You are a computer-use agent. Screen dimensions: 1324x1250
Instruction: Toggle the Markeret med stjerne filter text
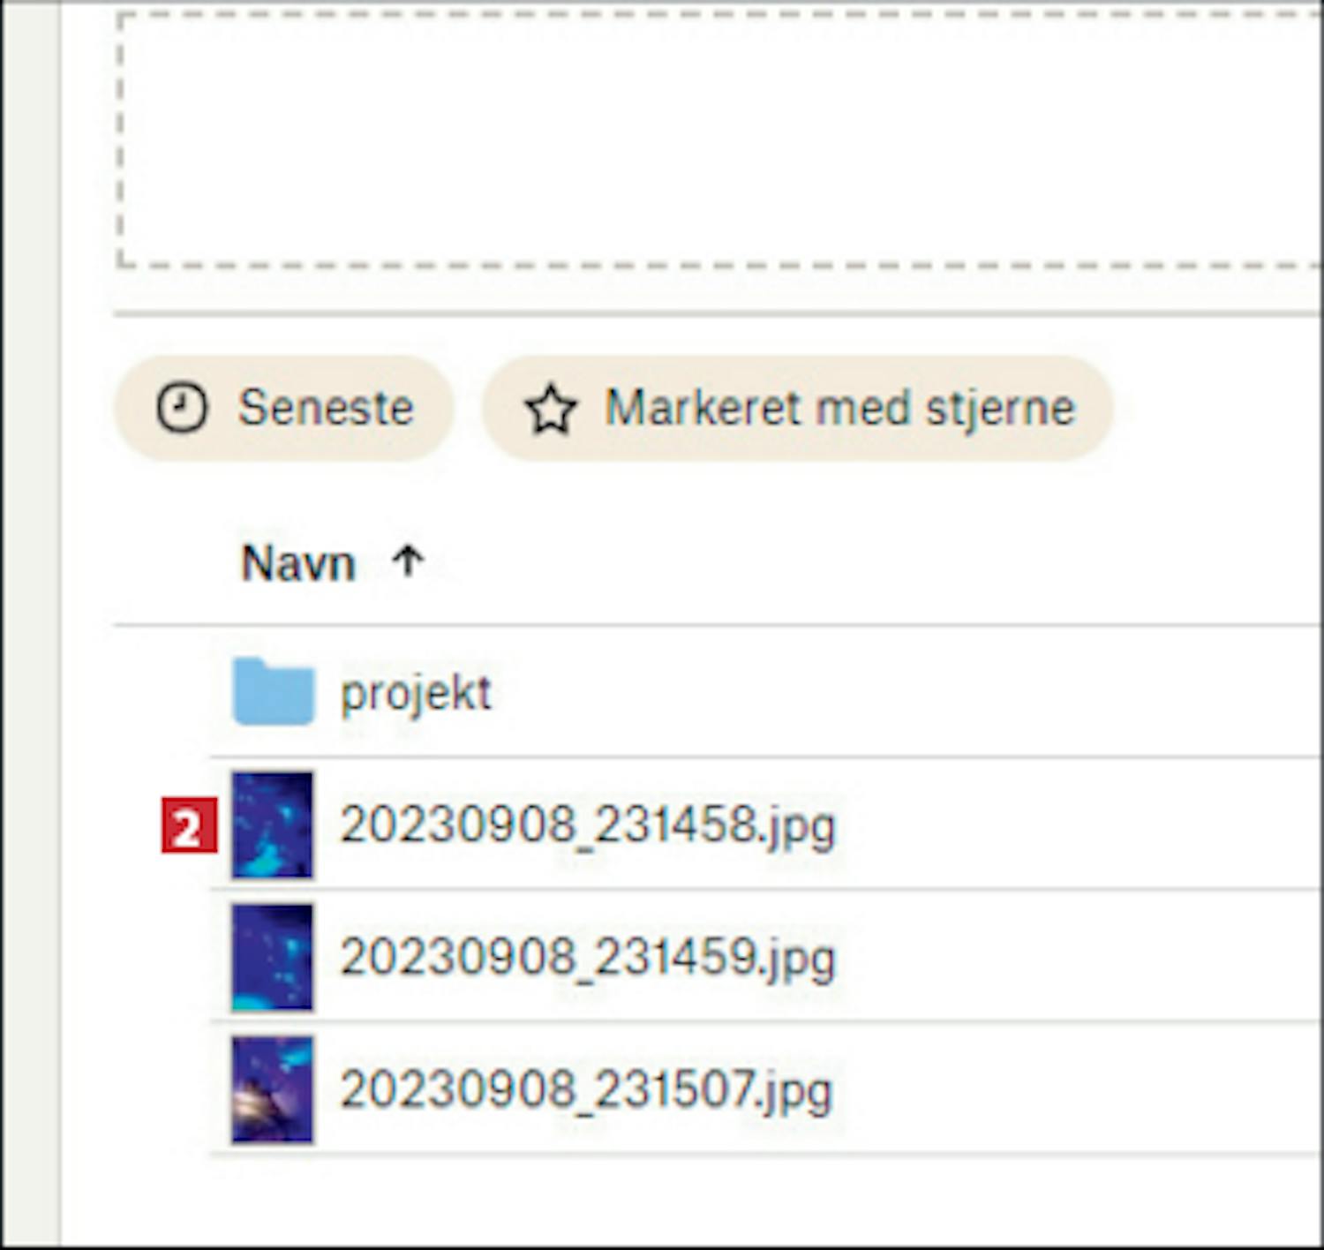coord(839,408)
